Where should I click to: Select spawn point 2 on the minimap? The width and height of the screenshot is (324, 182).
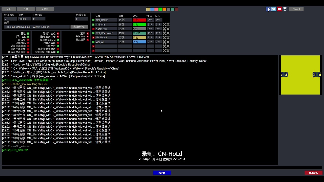click(x=282, y=75)
